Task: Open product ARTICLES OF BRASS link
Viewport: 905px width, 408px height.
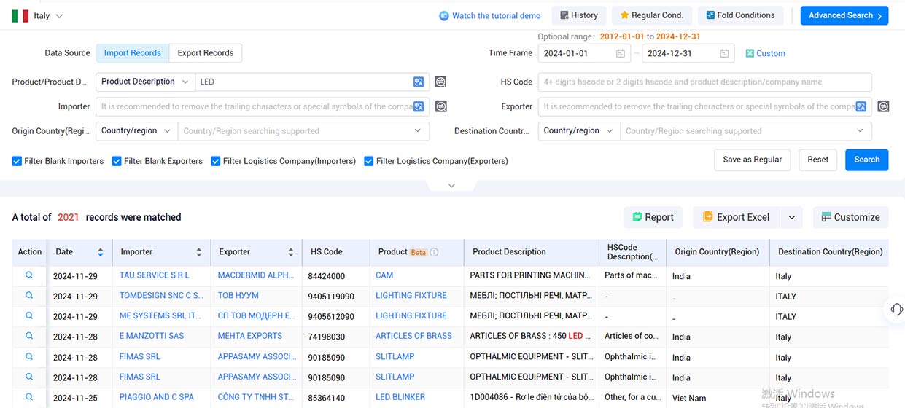Action: pos(413,336)
